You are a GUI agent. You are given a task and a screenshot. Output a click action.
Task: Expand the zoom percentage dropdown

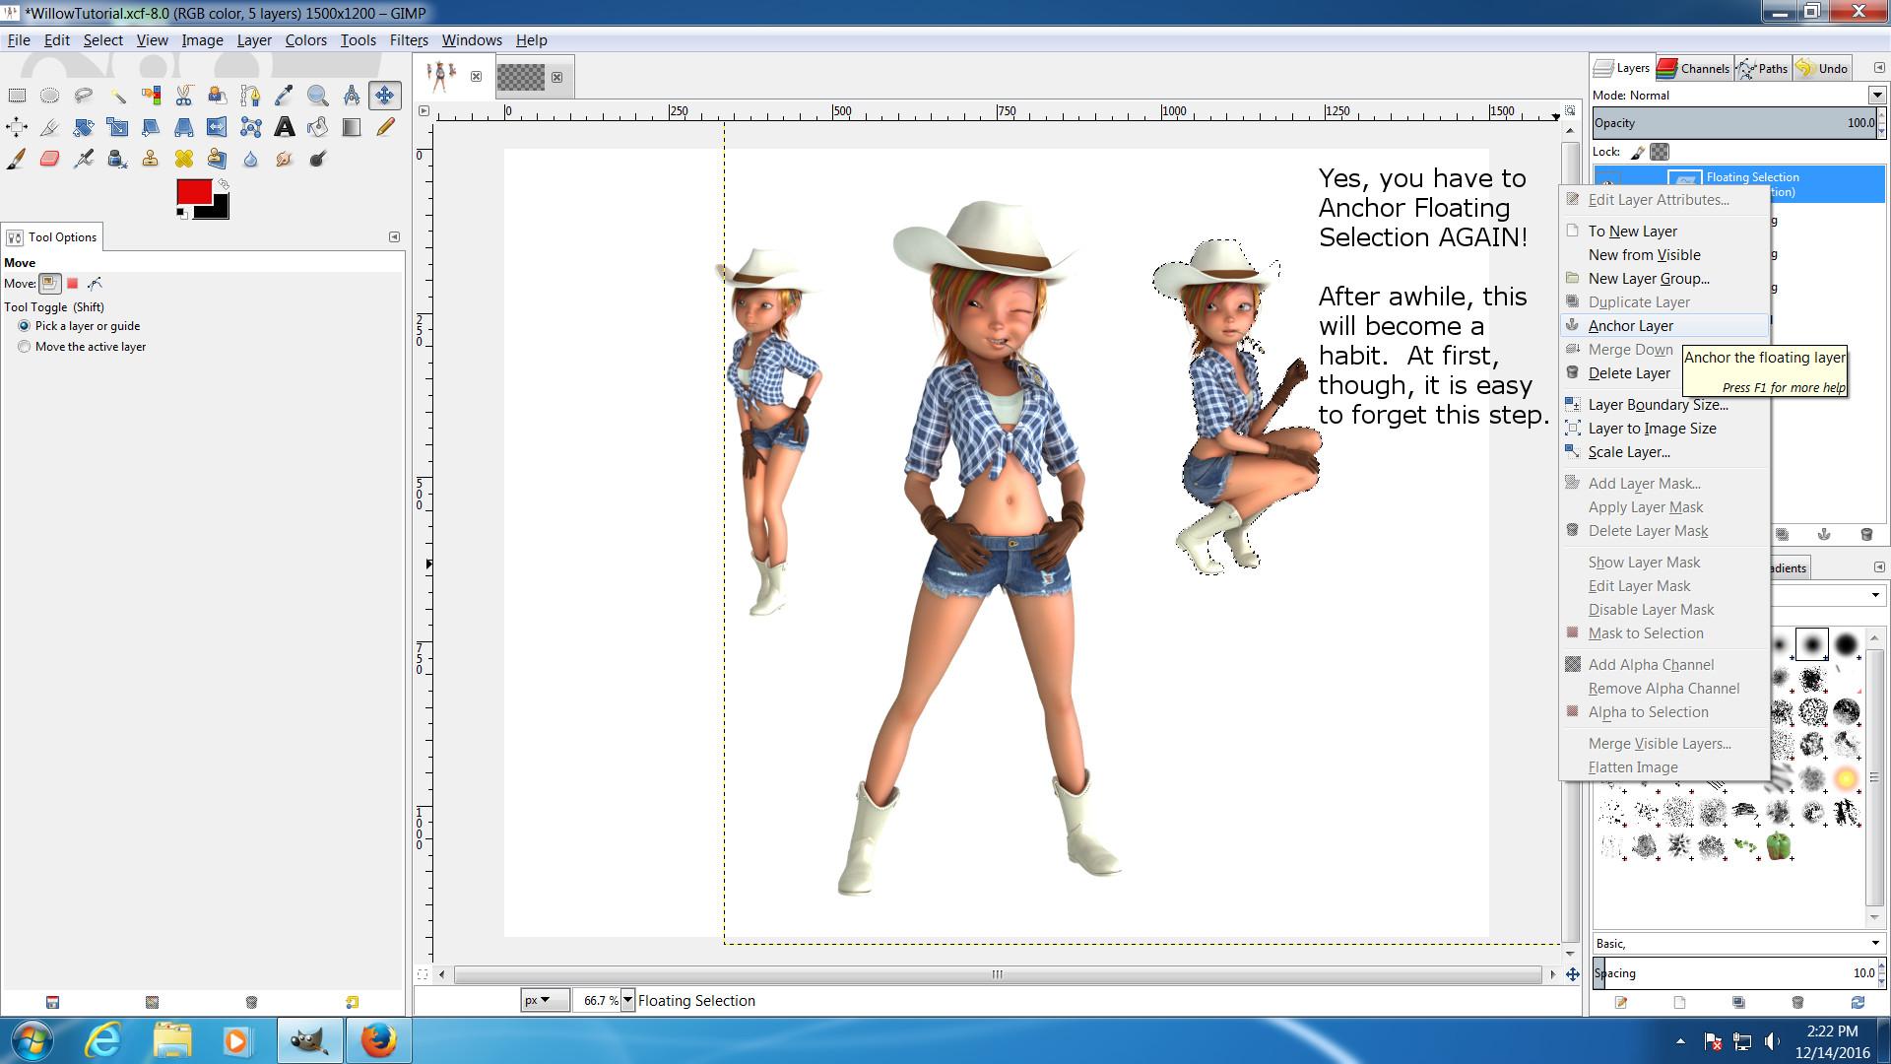[627, 1000]
